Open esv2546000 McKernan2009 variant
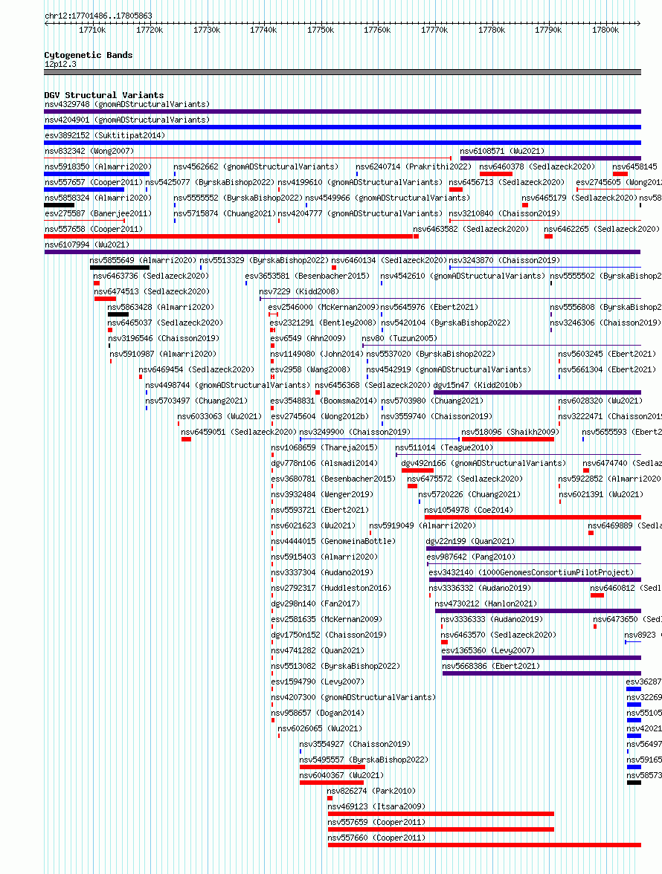662x874 pixels. tap(324, 307)
